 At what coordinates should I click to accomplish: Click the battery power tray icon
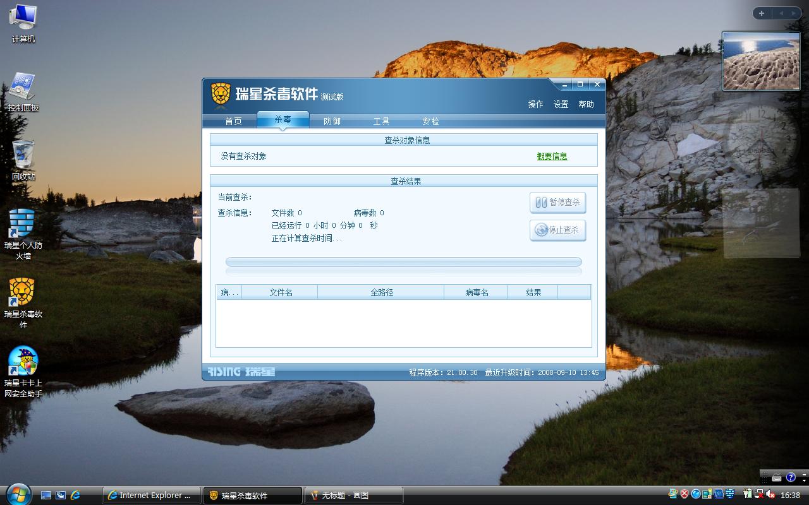point(747,494)
